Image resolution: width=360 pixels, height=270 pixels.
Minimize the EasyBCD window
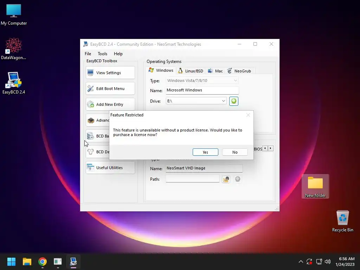click(x=239, y=44)
